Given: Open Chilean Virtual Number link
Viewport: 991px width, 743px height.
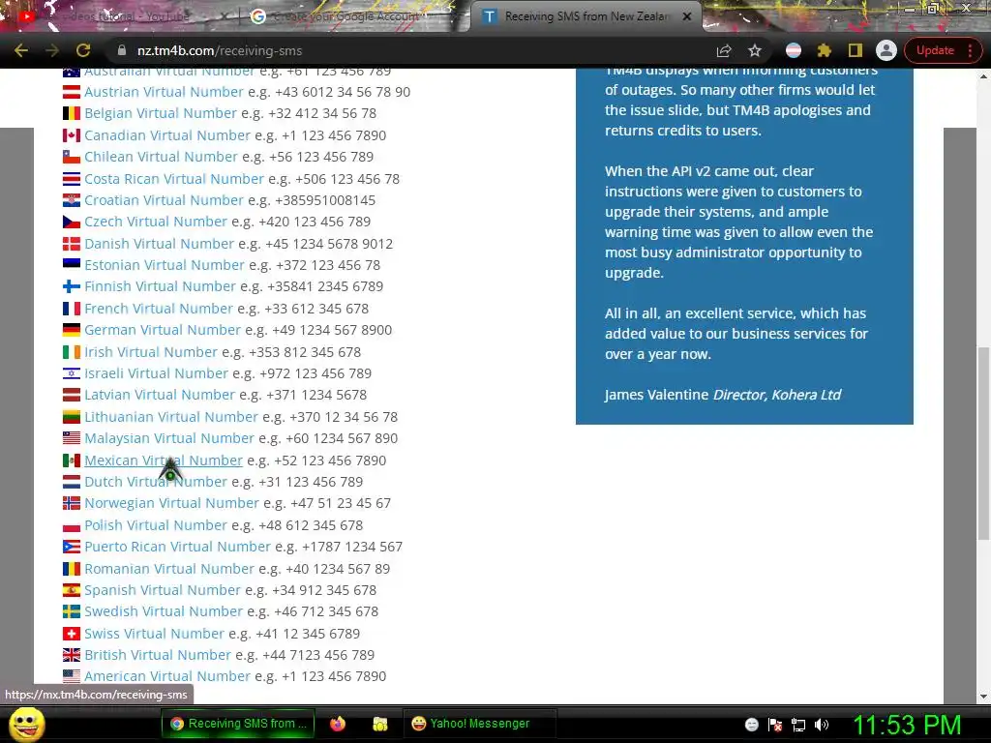Looking at the screenshot, I should 162,157.
